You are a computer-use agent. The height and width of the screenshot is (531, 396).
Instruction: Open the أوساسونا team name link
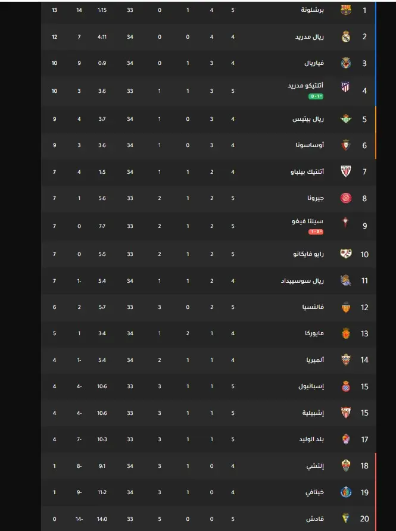pos(310,145)
